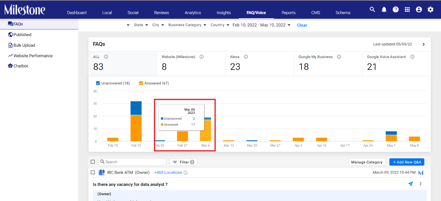Expand the State filter dropdown

coord(141,25)
